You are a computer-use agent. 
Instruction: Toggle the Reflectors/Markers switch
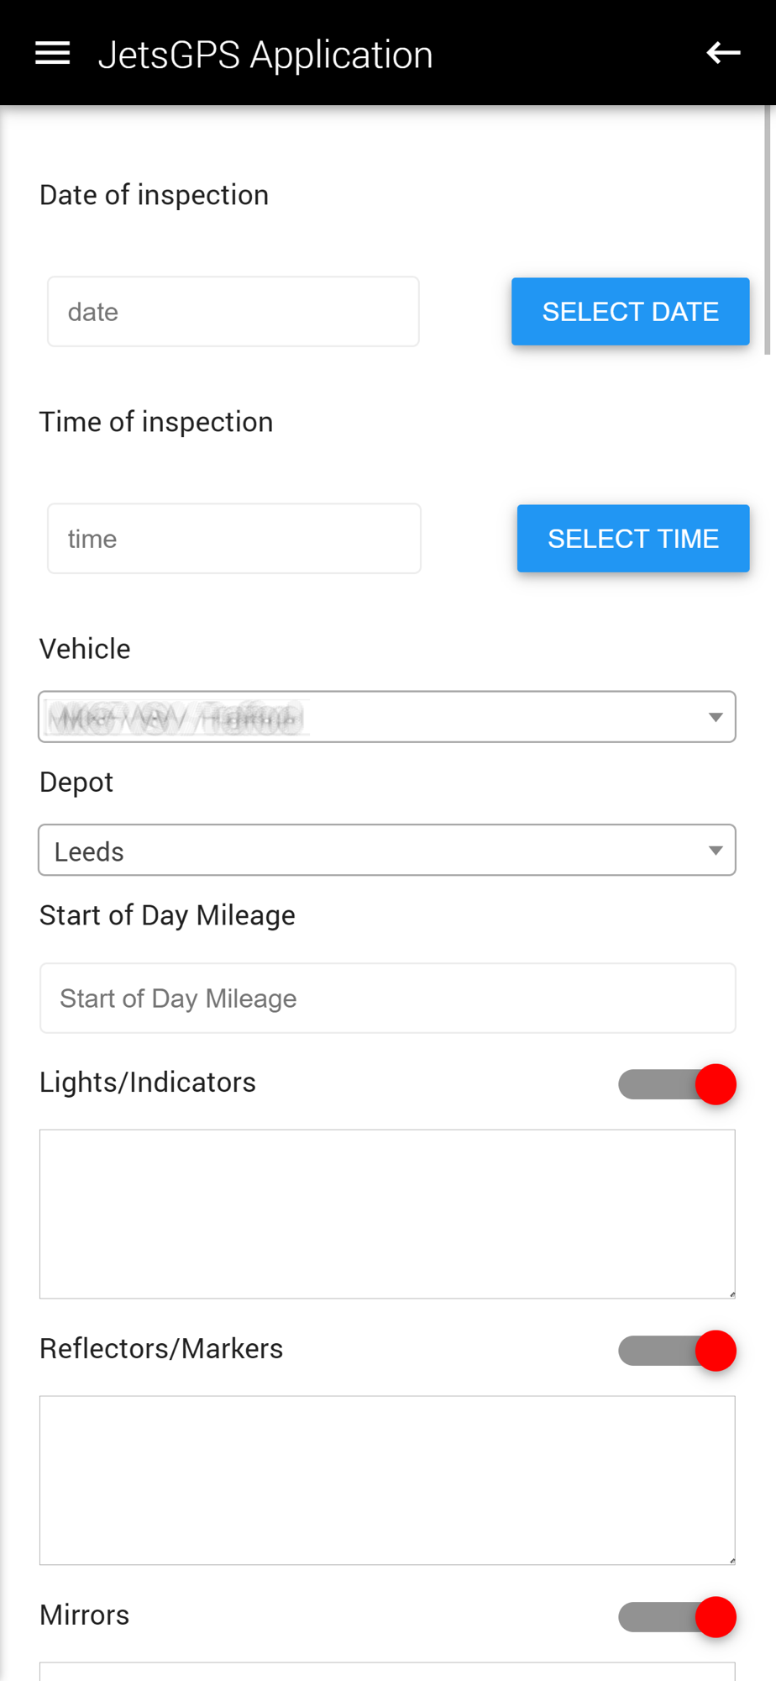(677, 1351)
